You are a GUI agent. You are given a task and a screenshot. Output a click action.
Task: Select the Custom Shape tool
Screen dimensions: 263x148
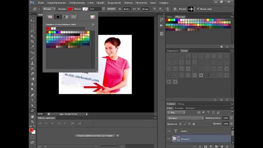(x=32, y=111)
